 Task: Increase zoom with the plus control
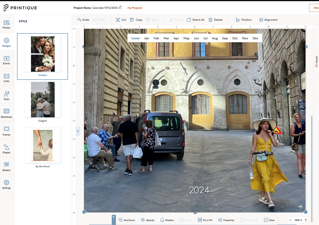click(x=306, y=220)
